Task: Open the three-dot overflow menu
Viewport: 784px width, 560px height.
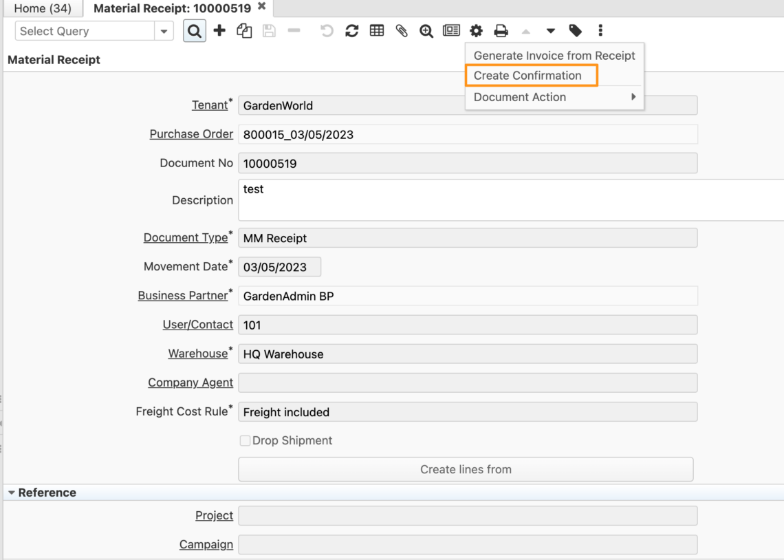Action: click(x=600, y=30)
